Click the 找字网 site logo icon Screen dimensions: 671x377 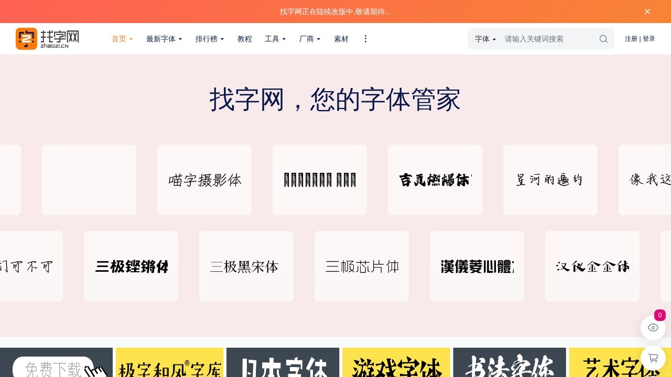click(x=26, y=38)
